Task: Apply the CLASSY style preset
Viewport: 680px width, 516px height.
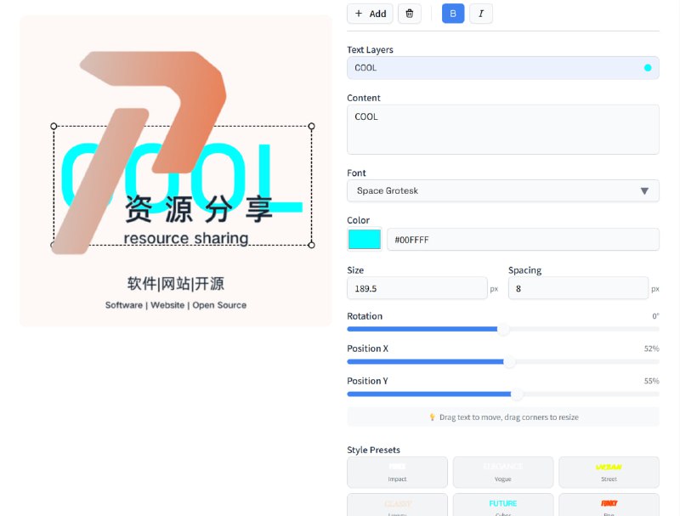Action: 397,505
